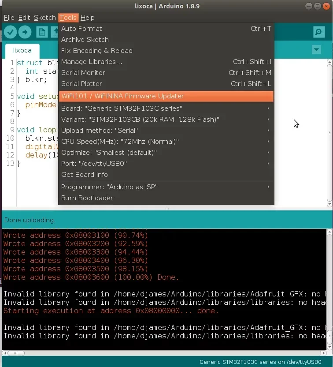Open the File menu
This screenshot has height=367, width=333.
9,18
